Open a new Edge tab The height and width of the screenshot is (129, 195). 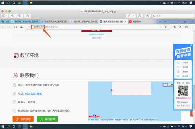click(x=160, y=22)
